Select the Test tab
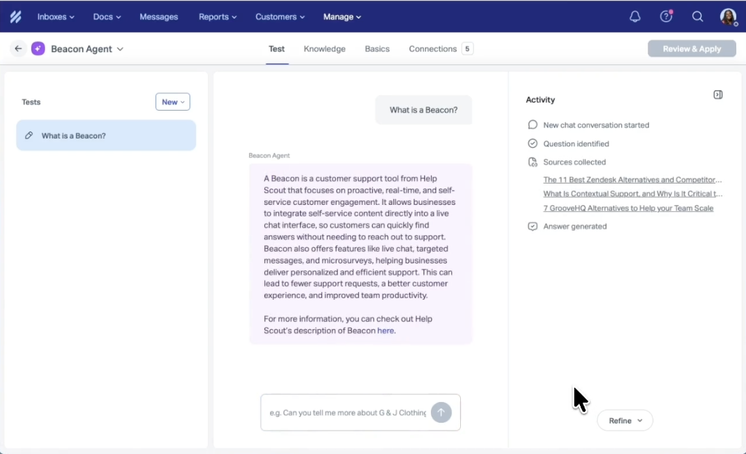Viewport: 746px width, 454px height. [x=277, y=49]
